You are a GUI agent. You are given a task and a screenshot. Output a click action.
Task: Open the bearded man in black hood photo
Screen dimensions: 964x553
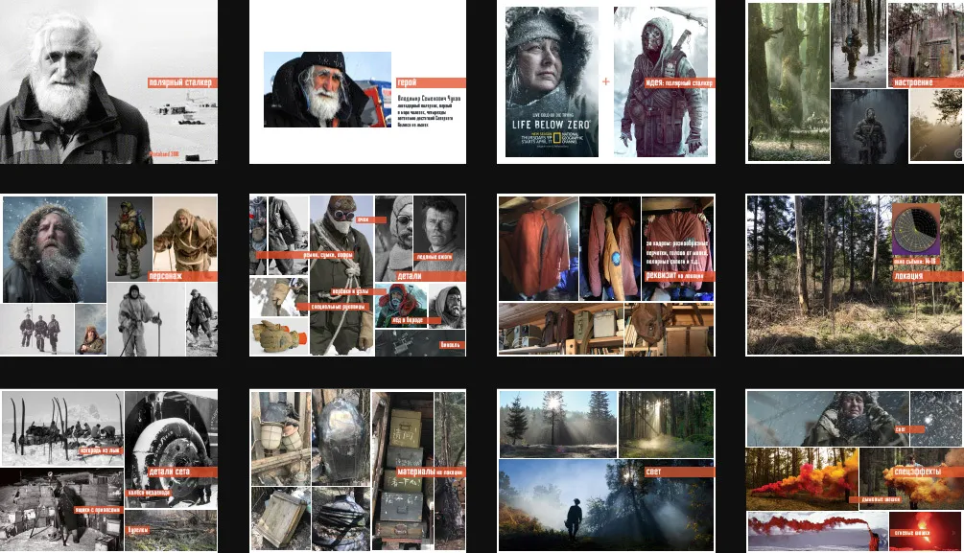tap(327, 90)
